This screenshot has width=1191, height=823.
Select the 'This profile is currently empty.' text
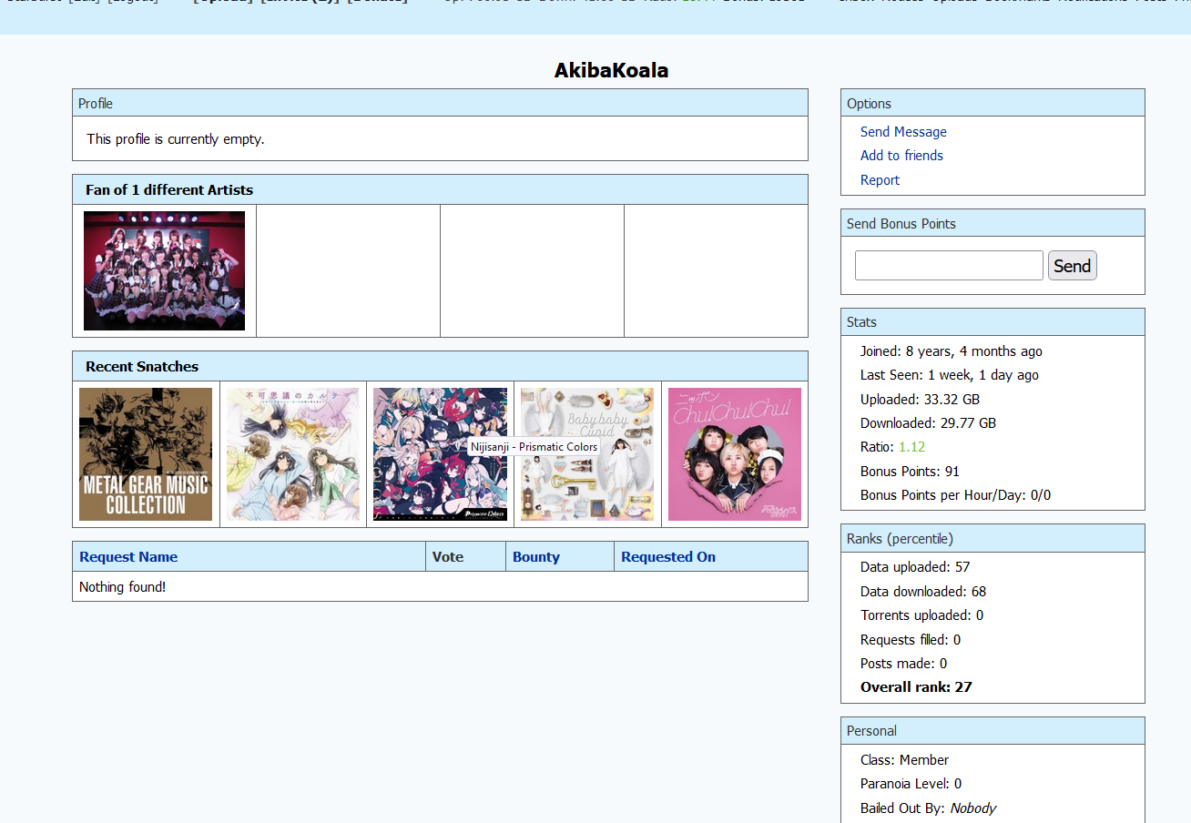176,139
